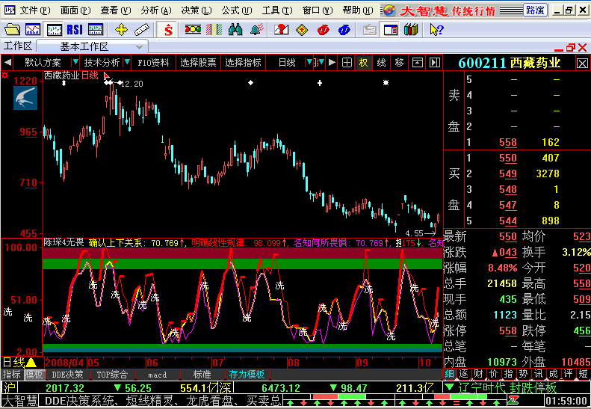The image size is (591, 409).
Task: Click the red Z icon in status bar
Action: [x=513, y=400]
